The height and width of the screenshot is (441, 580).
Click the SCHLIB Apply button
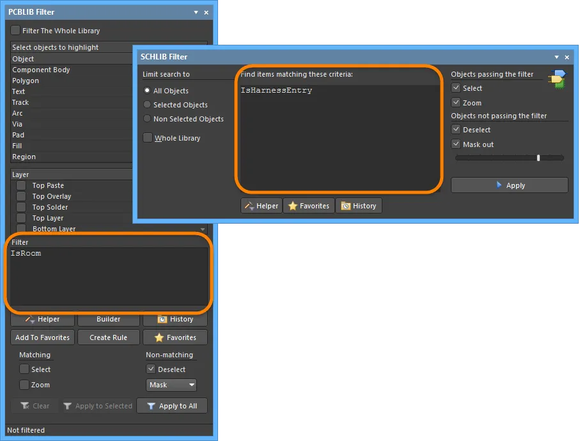pyautogui.click(x=510, y=185)
